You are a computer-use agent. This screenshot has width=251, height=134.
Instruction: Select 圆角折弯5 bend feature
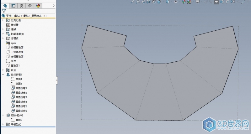coord(19,106)
